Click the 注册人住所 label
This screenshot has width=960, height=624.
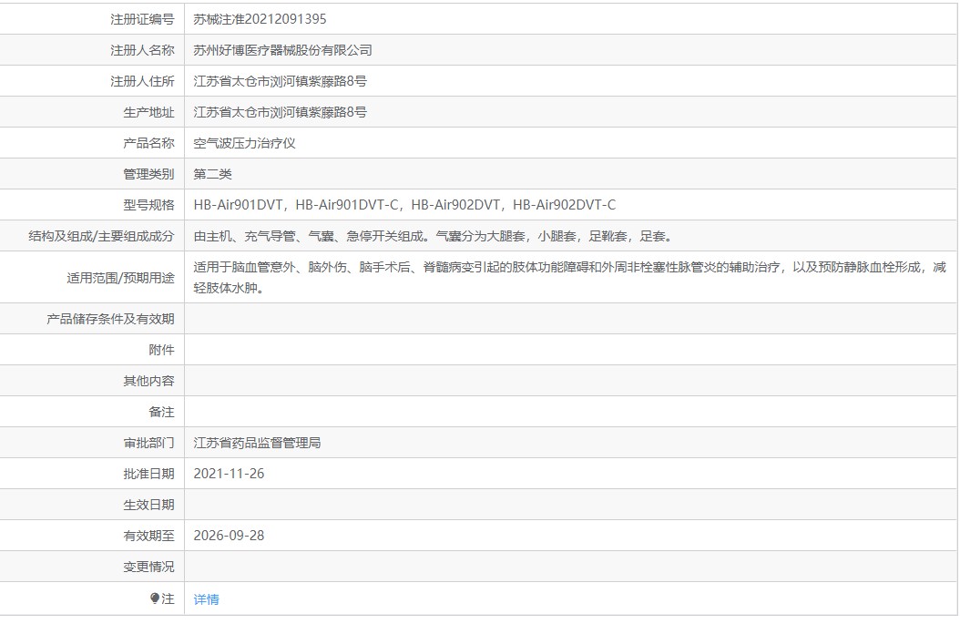tap(142, 81)
